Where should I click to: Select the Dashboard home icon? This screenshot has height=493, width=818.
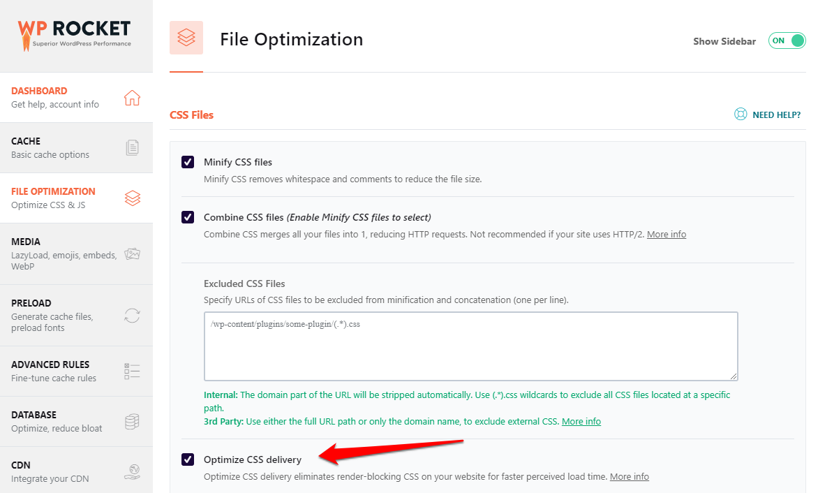pos(132,97)
